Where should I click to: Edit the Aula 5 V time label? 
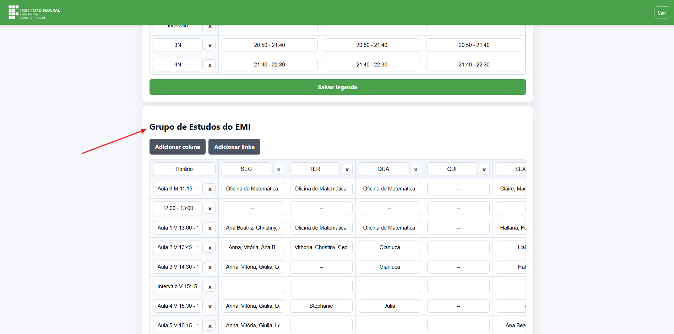pos(178,325)
